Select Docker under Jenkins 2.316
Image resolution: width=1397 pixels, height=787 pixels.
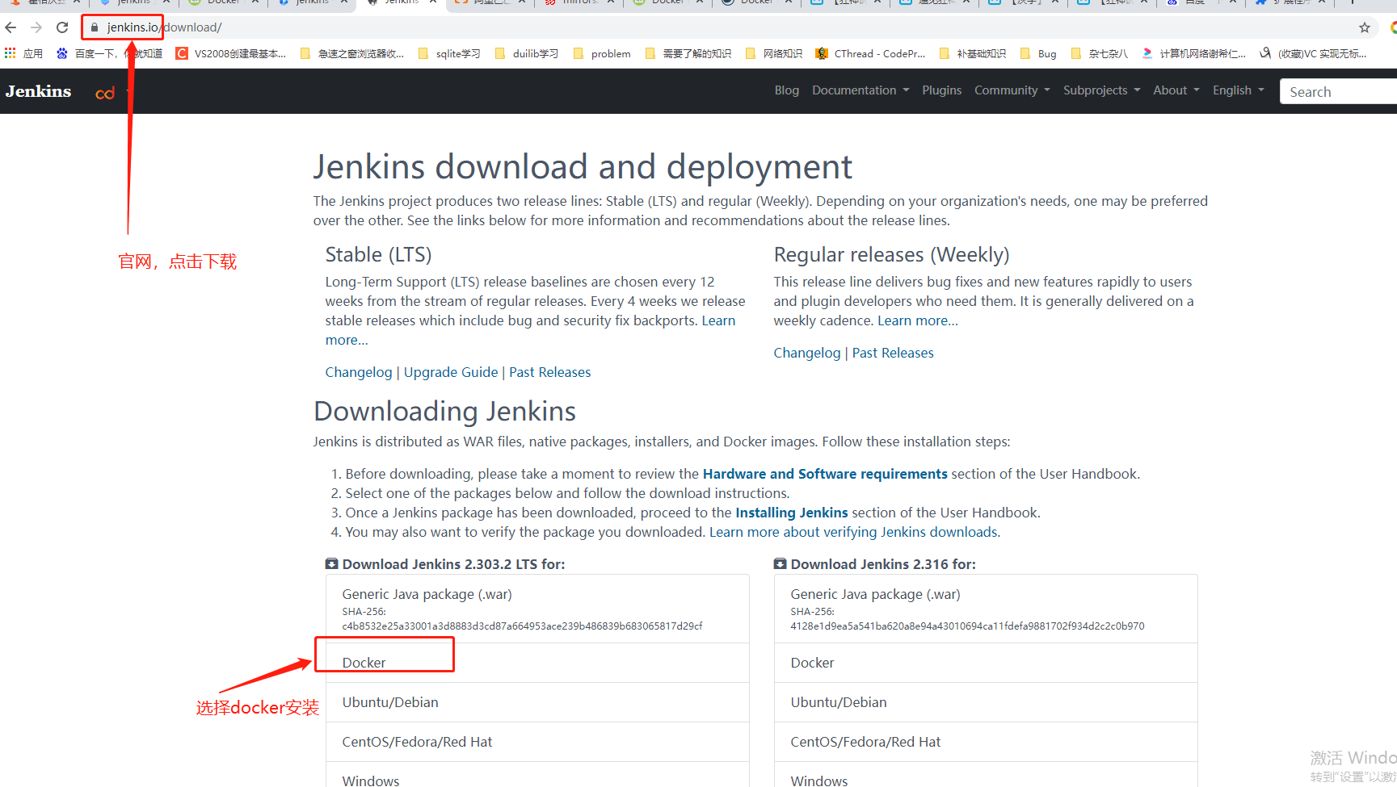pyautogui.click(x=986, y=663)
